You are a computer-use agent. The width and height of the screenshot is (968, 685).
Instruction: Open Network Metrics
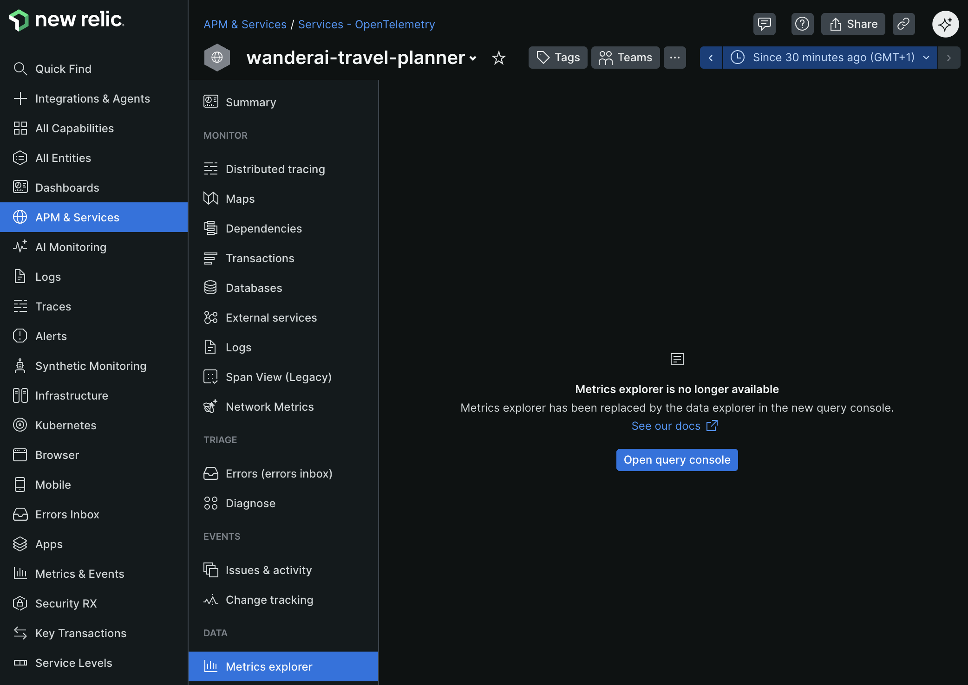269,407
